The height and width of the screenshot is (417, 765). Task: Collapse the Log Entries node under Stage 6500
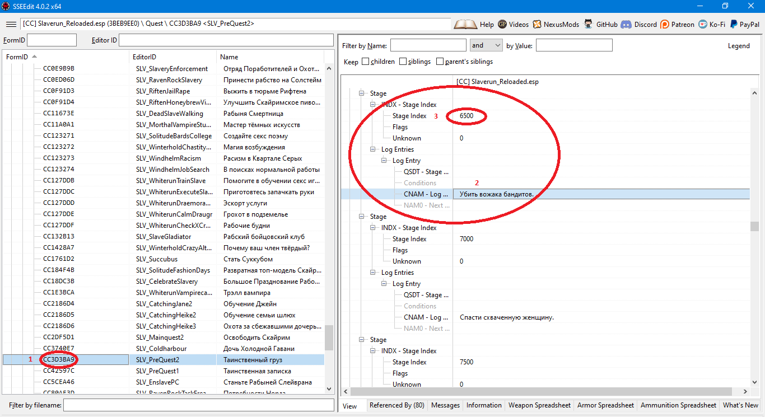tap(374, 149)
